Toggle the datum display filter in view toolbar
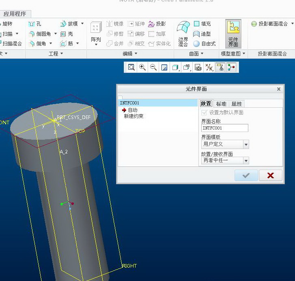 click(209, 68)
